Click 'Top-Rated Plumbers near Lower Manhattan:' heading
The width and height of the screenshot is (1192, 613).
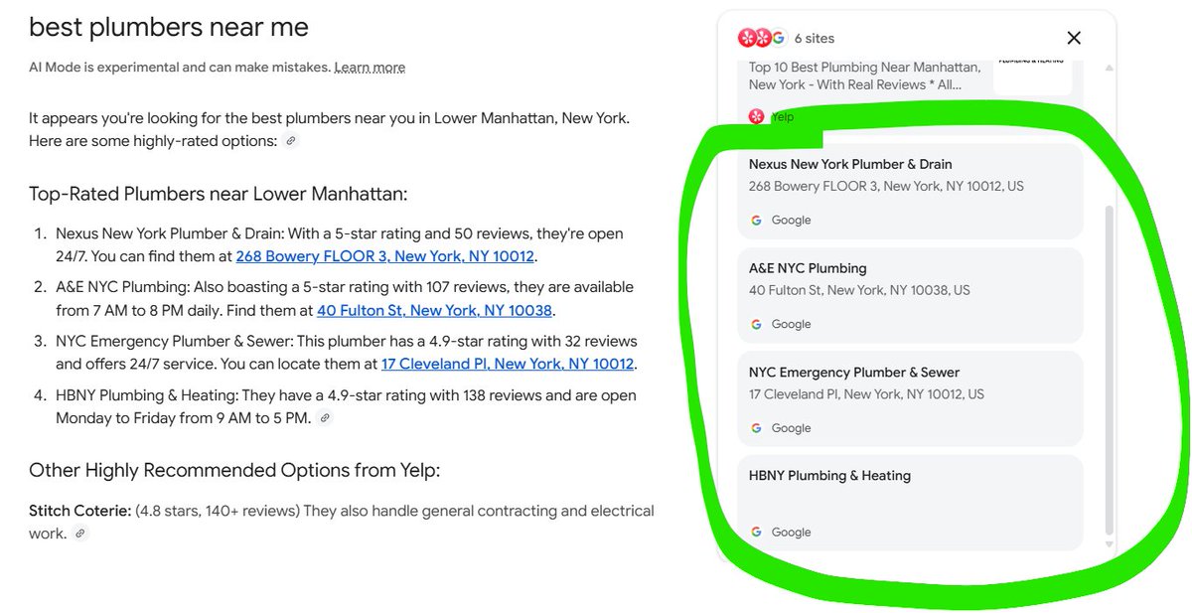(x=218, y=194)
